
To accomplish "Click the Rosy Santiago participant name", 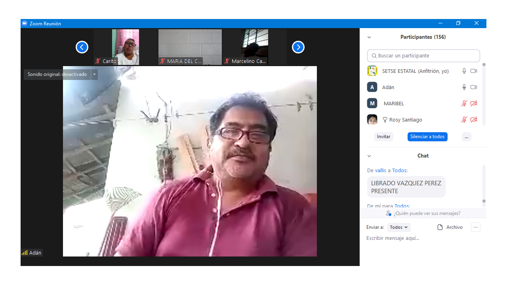I will tap(406, 120).
